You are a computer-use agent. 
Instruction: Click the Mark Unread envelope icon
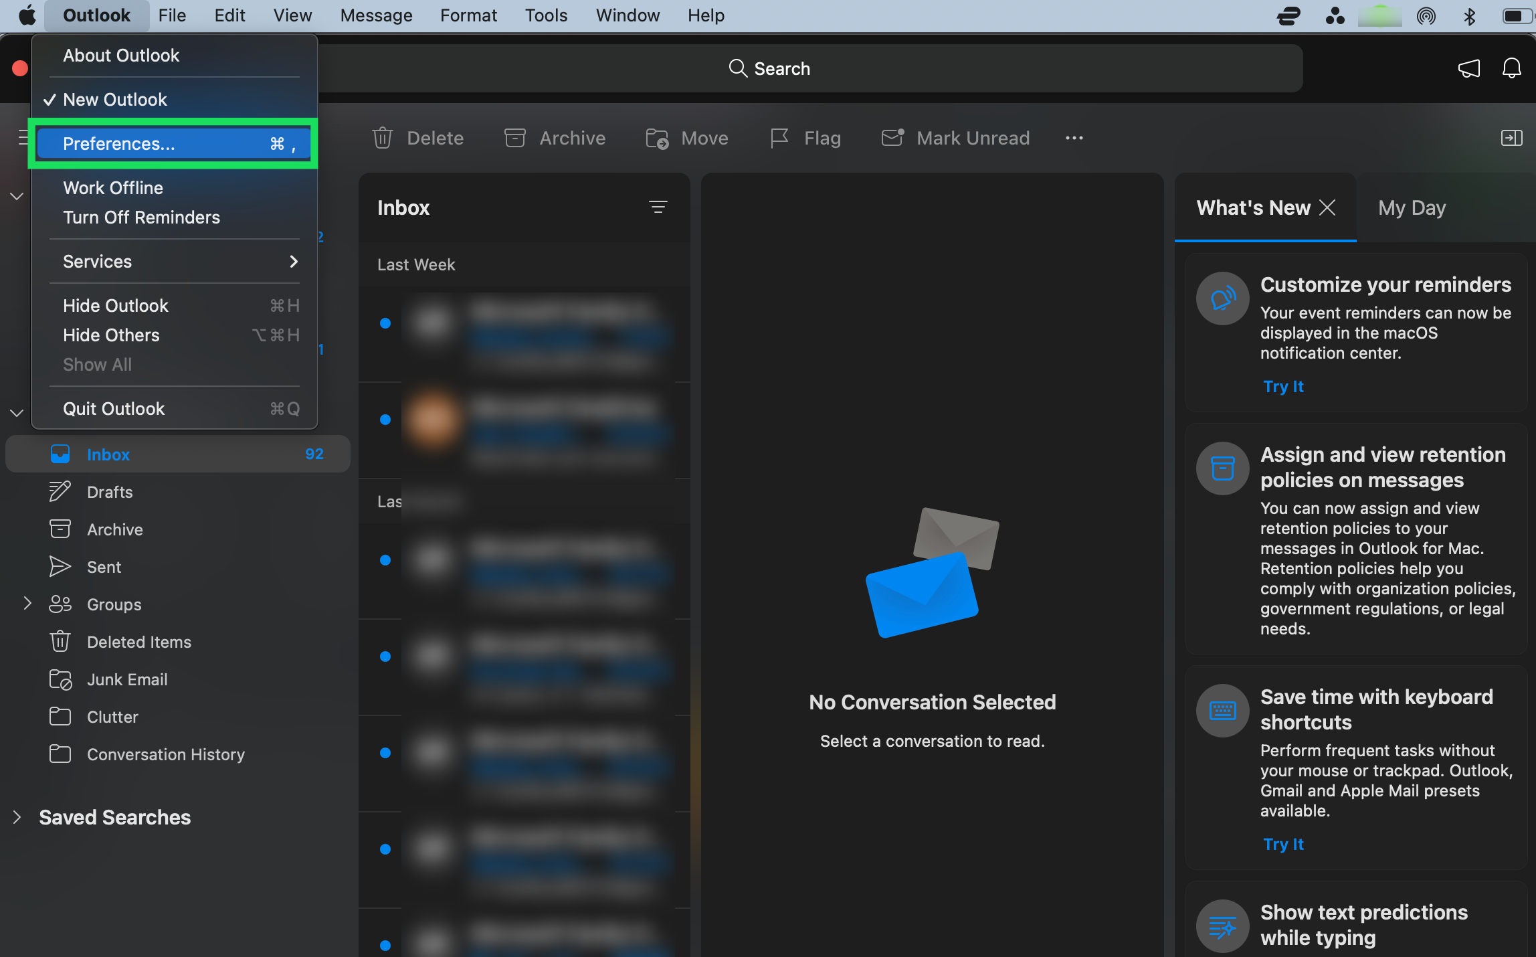(x=892, y=138)
